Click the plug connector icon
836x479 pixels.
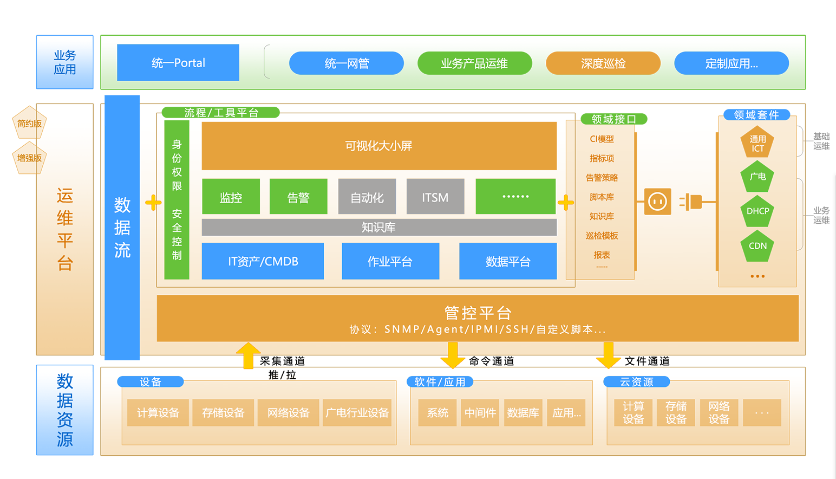[x=696, y=202]
